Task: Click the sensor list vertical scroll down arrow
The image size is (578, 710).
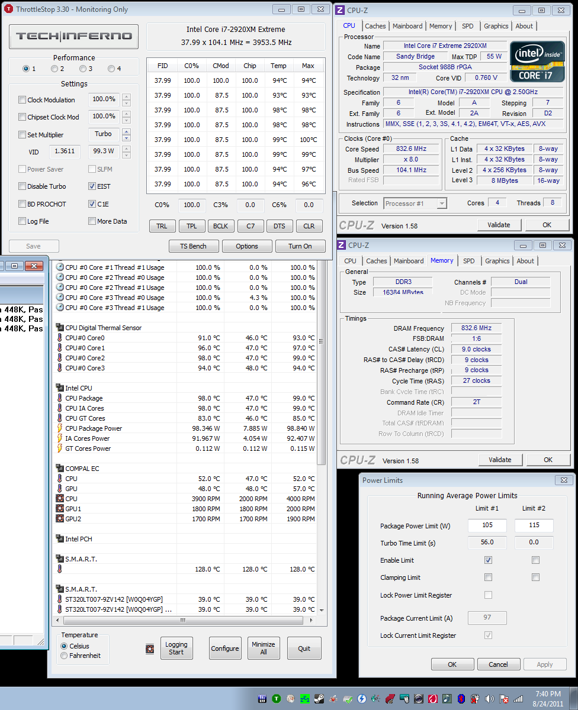Action: point(322,610)
